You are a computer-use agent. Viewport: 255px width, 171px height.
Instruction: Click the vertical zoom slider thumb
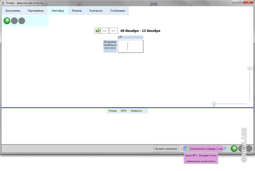click(250, 68)
